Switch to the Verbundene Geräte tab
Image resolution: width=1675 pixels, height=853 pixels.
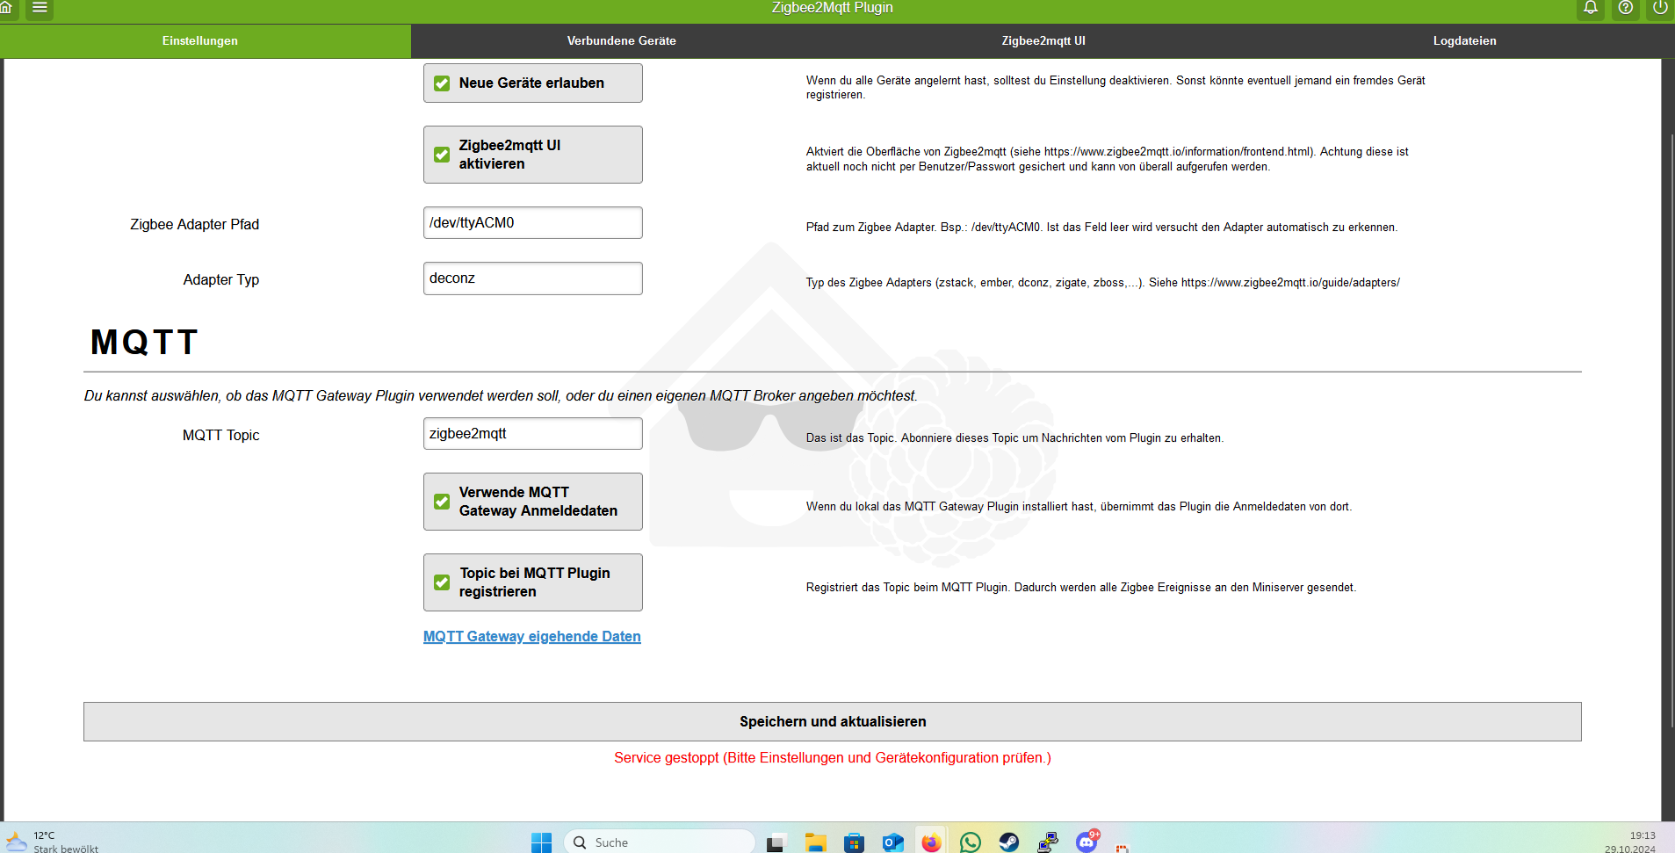point(622,41)
